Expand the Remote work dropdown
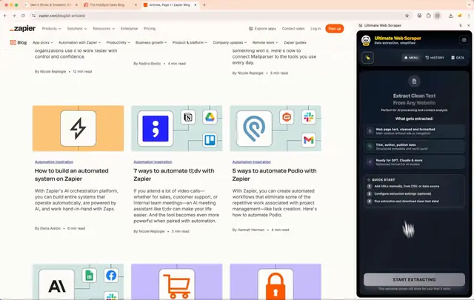The height and width of the screenshot is (300, 474). tap(265, 42)
